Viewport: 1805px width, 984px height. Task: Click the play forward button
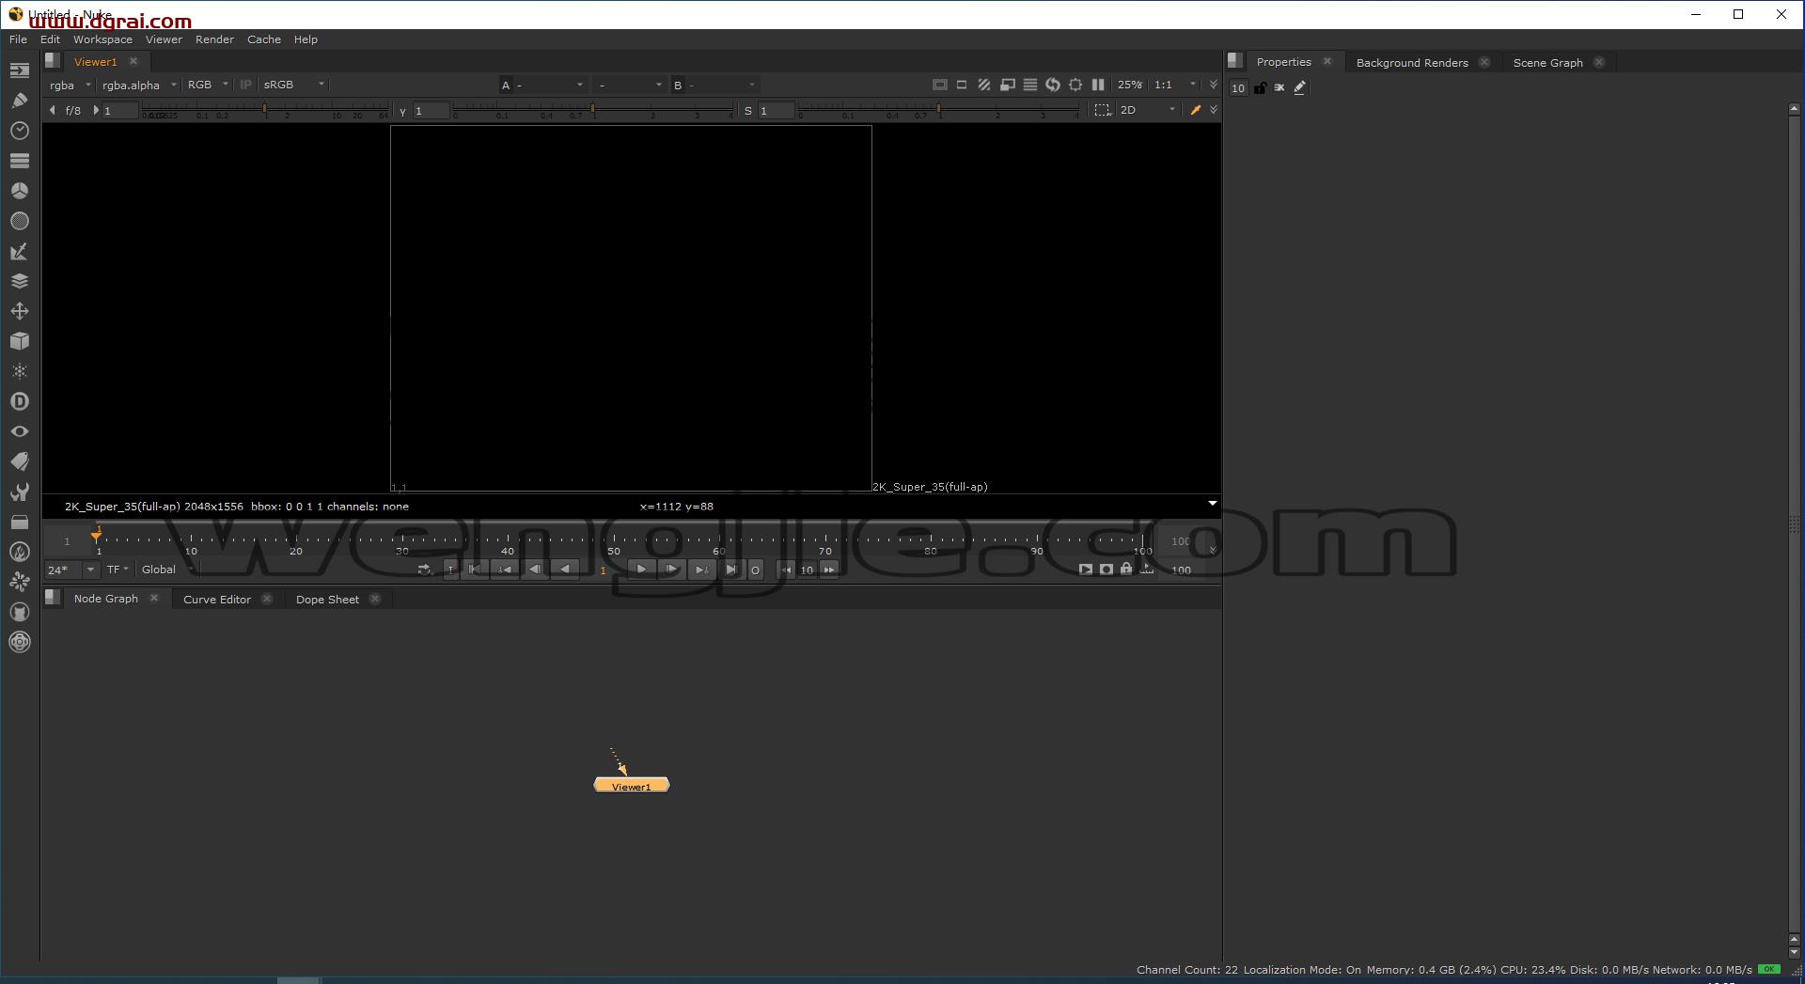click(641, 570)
